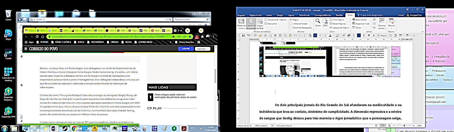Click the ENTRAR button on Correio do Povo
This screenshot has width=454, height=132.
click(x=203, y=49)
